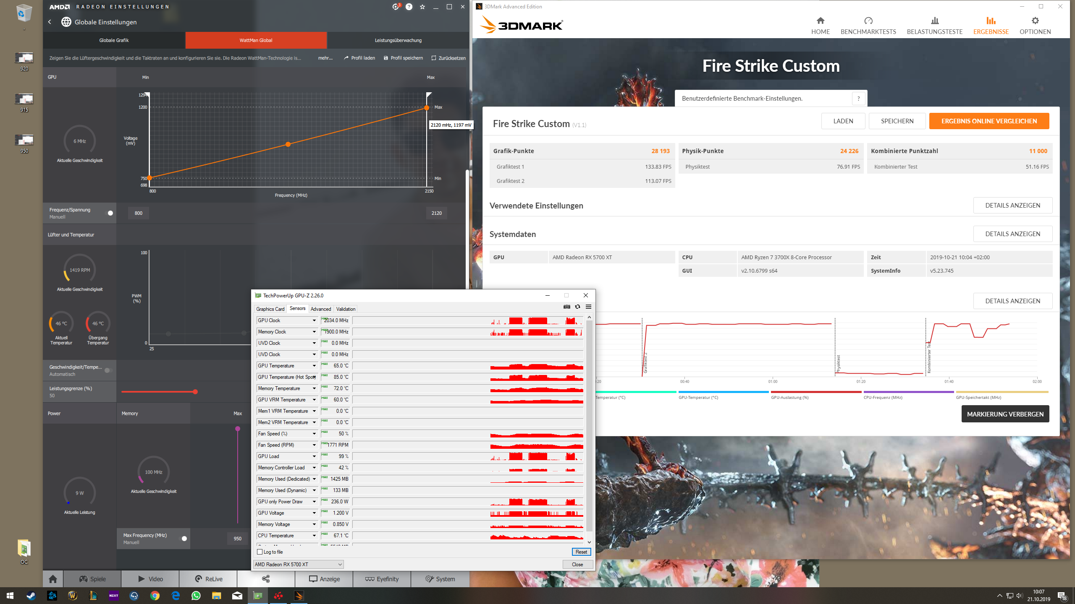The height and width of the screenshot is (604, 1075).
Task: Open Radeon notifications icon
Action: click(396, 7)
